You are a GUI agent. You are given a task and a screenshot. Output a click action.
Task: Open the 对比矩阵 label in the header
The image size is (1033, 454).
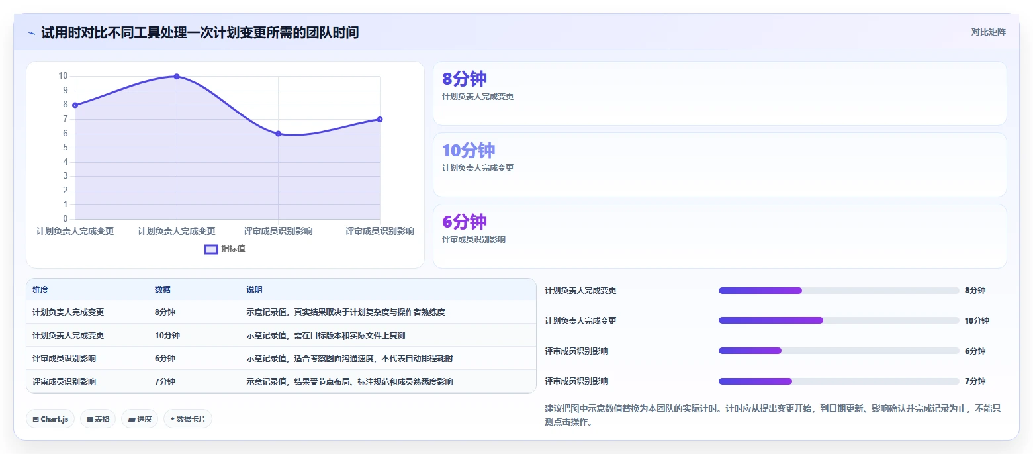[988, 32]
